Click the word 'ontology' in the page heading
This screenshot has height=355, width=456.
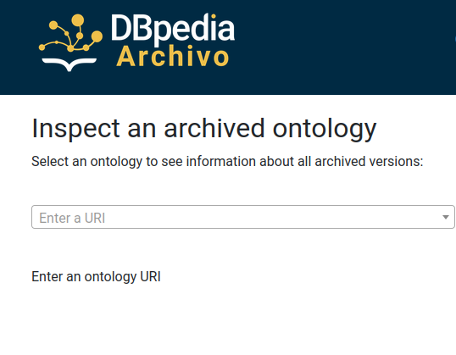pyautogui.click(x=325, y=129)
